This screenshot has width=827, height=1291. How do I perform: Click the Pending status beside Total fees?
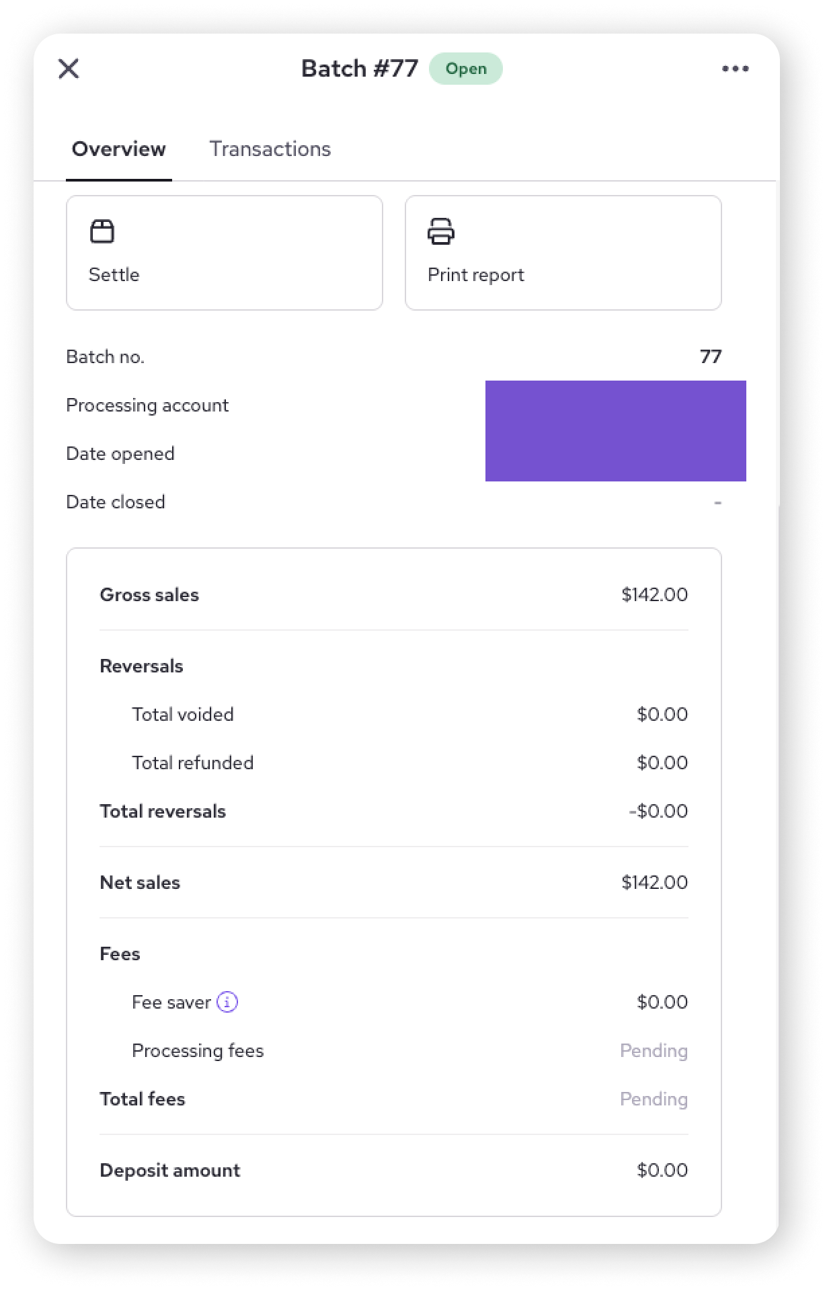[654, 1099]
